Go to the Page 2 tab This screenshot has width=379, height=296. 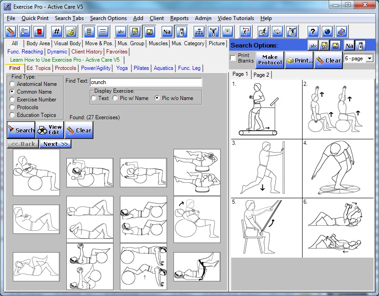(x=261, y=75)
